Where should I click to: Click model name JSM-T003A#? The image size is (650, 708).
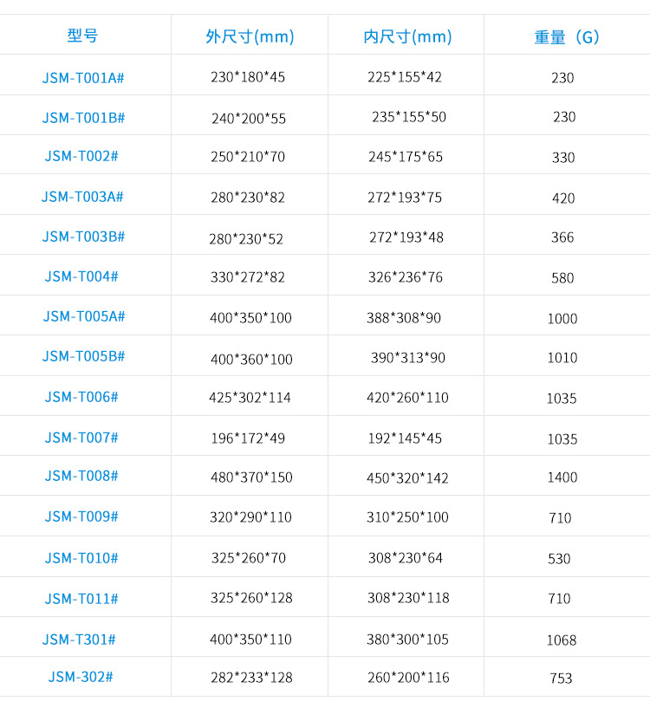pyautogui.click(x=82, y=197)
